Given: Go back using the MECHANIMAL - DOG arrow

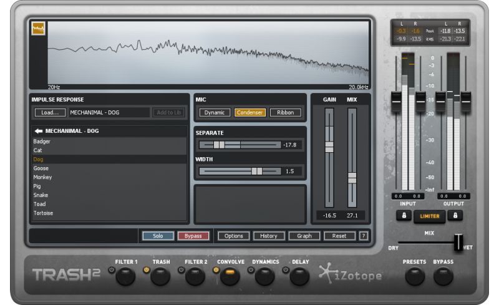Looking at the screenshot, I should pos(39,131).
